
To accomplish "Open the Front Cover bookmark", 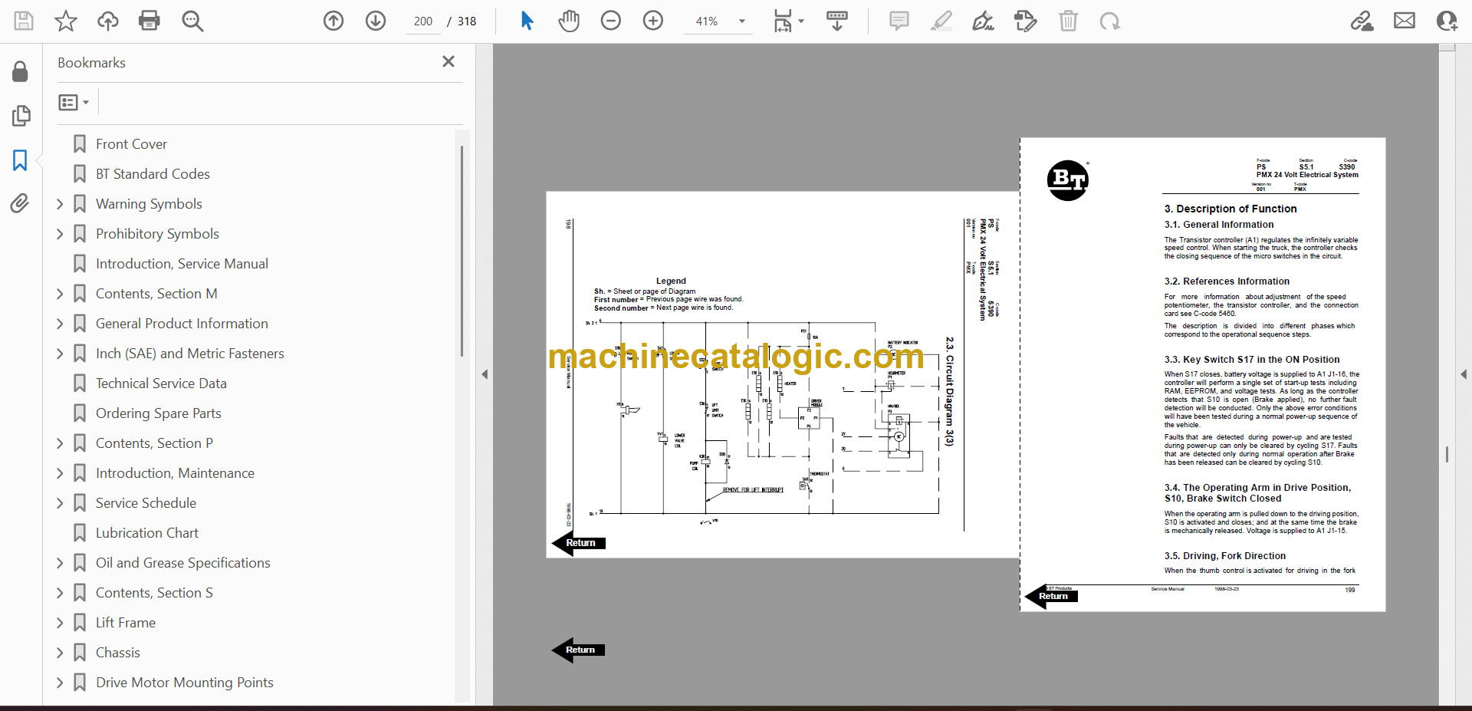I will pyautogui.click(x=131, y=144).
